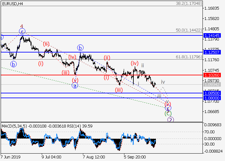
Task: Click the '7 Aug 12:00' time axis label
Action: (x=94, y=156)
